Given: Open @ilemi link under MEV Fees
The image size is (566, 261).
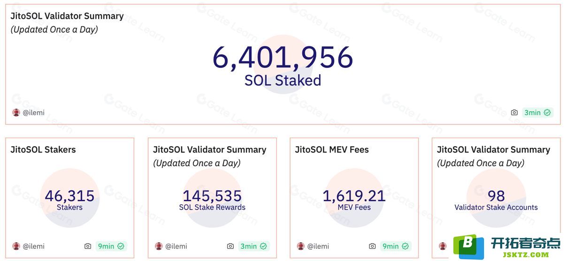Looking at the screenshot, I should 318,246.
